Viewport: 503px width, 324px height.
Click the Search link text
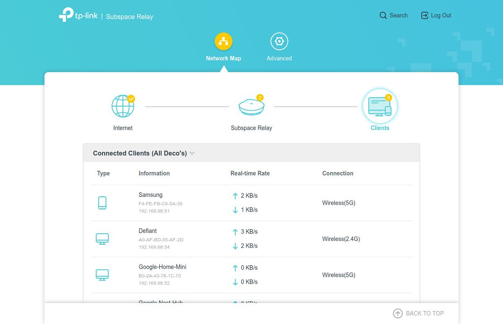[x=399, y=16]
